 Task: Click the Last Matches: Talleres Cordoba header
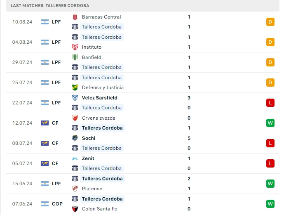(x=50, y=6)
